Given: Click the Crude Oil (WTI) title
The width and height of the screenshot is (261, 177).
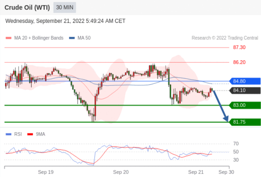Looking at the screenshot, I should coord(27,8).
